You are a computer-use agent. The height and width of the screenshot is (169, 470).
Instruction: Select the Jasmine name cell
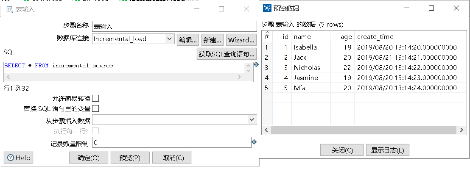tap(311, 78)
